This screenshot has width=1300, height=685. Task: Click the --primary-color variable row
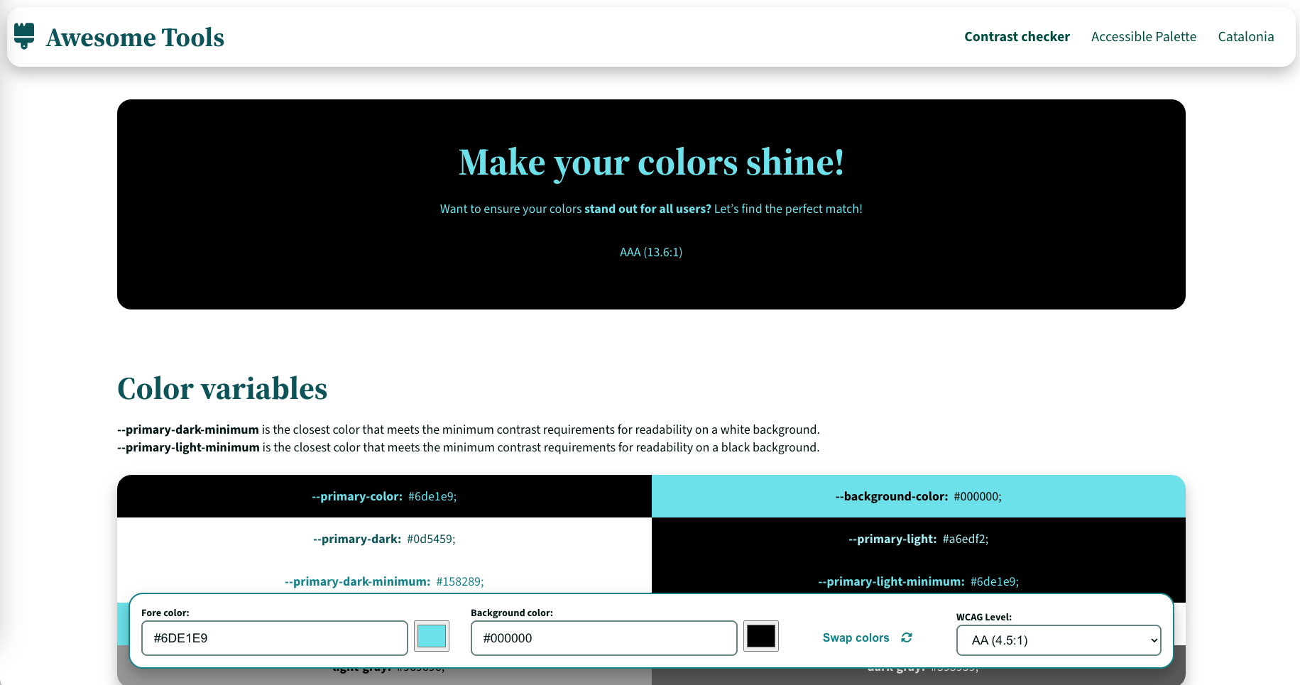(x=384, y=496)
